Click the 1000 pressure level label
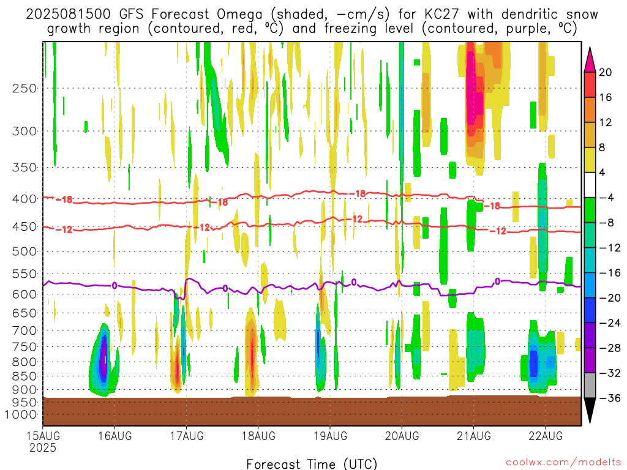This screenshot has width=627, height=470. tap(21, 415)
